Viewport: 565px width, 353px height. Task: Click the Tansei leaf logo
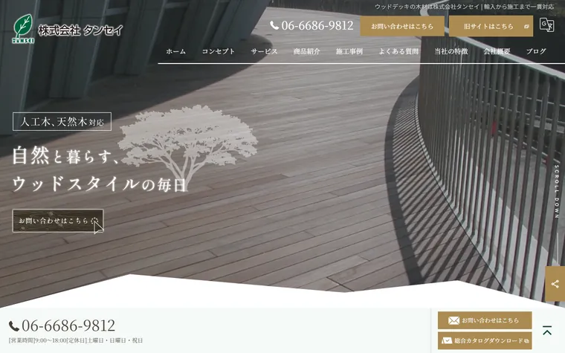[23, 29]
